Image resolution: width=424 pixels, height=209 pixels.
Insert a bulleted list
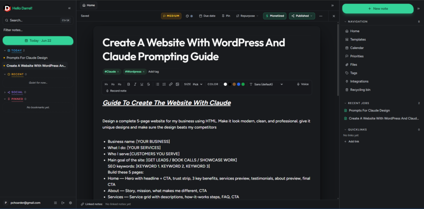(x=157, y=84)
